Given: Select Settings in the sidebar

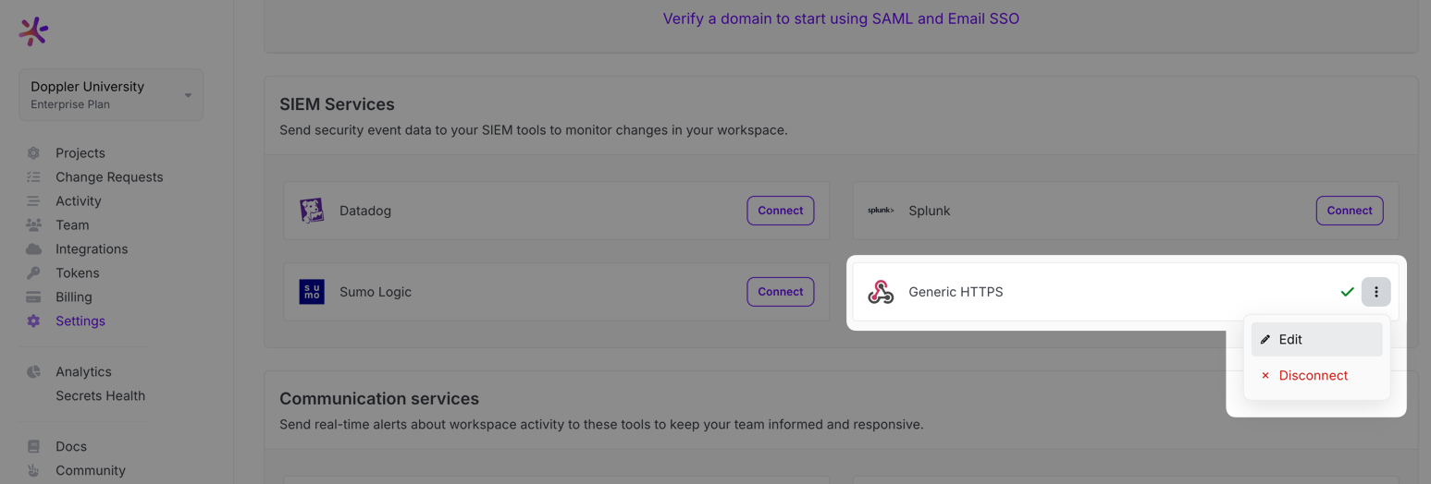Looking at the screenshot, I should tap(80, 321).
